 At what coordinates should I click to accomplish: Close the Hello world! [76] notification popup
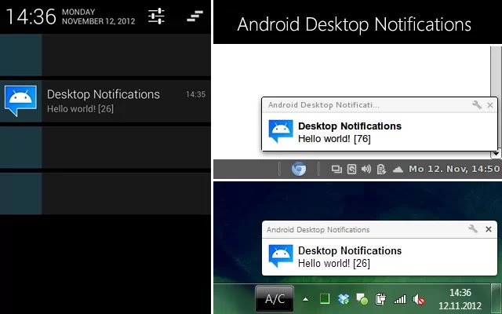click(490, 105)
